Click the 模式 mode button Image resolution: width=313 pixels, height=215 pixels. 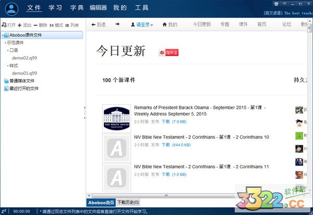pos(56,25)
